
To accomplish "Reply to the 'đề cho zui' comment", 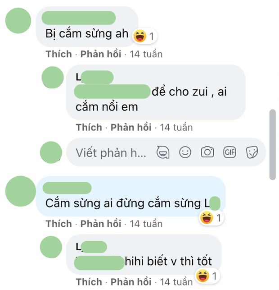I will 131,128.
